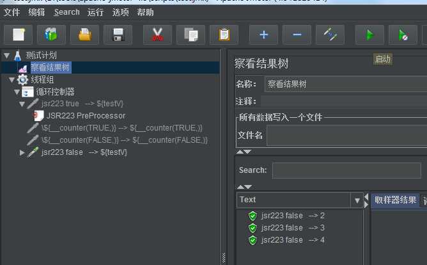Click the Save floppy disk icon
Screen dimensions: 427x265
(x=118, y=35)
